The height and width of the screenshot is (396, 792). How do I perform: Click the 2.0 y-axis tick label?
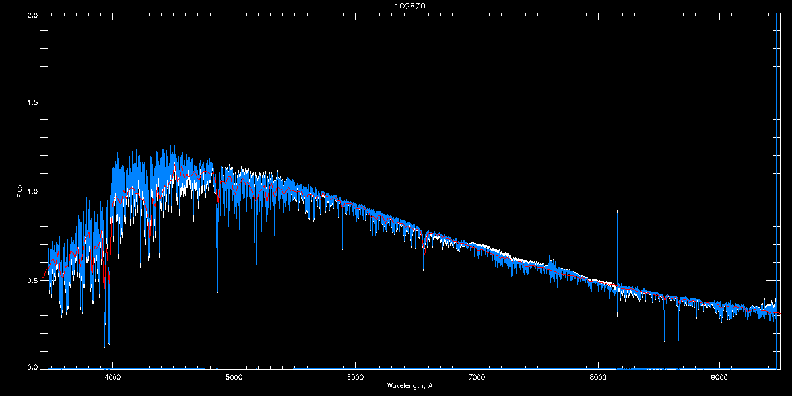(32, 15)
